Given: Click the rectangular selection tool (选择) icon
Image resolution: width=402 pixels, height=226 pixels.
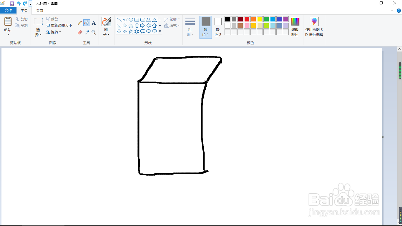Looking at the screenshot, I should click(38, 21).
